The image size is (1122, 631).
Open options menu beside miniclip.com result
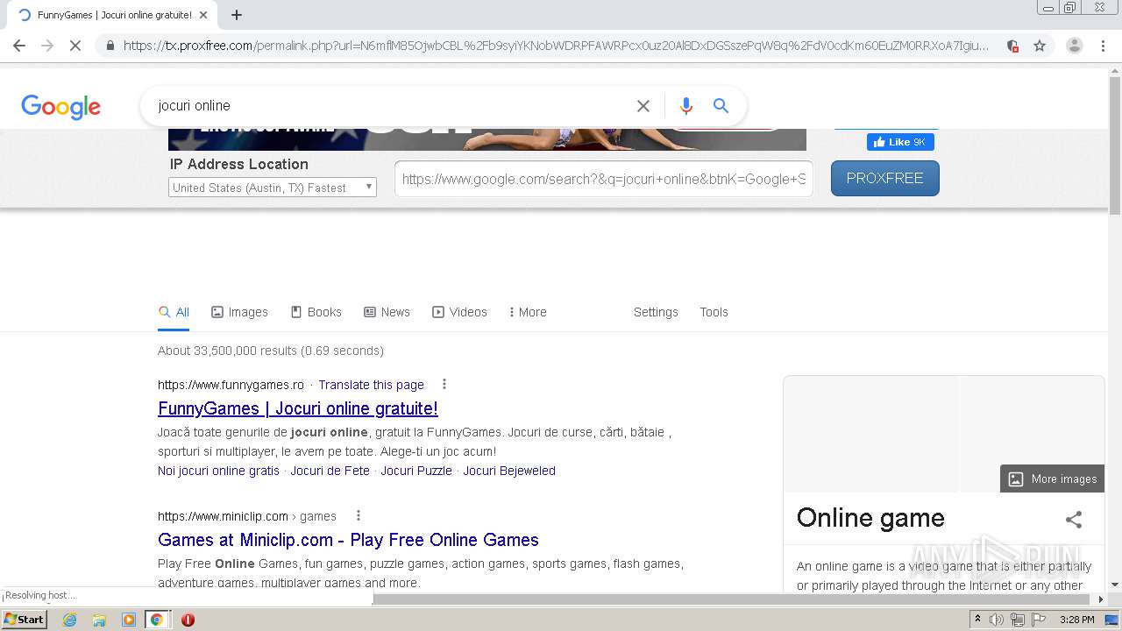[359, 515]
